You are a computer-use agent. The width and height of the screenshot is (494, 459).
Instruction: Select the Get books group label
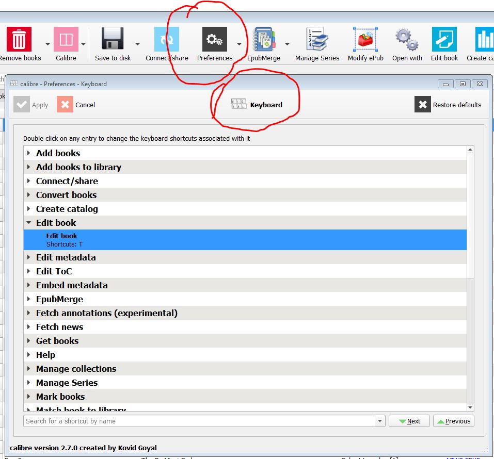point(57,340)
